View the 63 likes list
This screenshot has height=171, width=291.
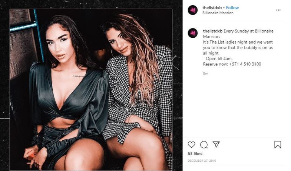pos(195,154)
